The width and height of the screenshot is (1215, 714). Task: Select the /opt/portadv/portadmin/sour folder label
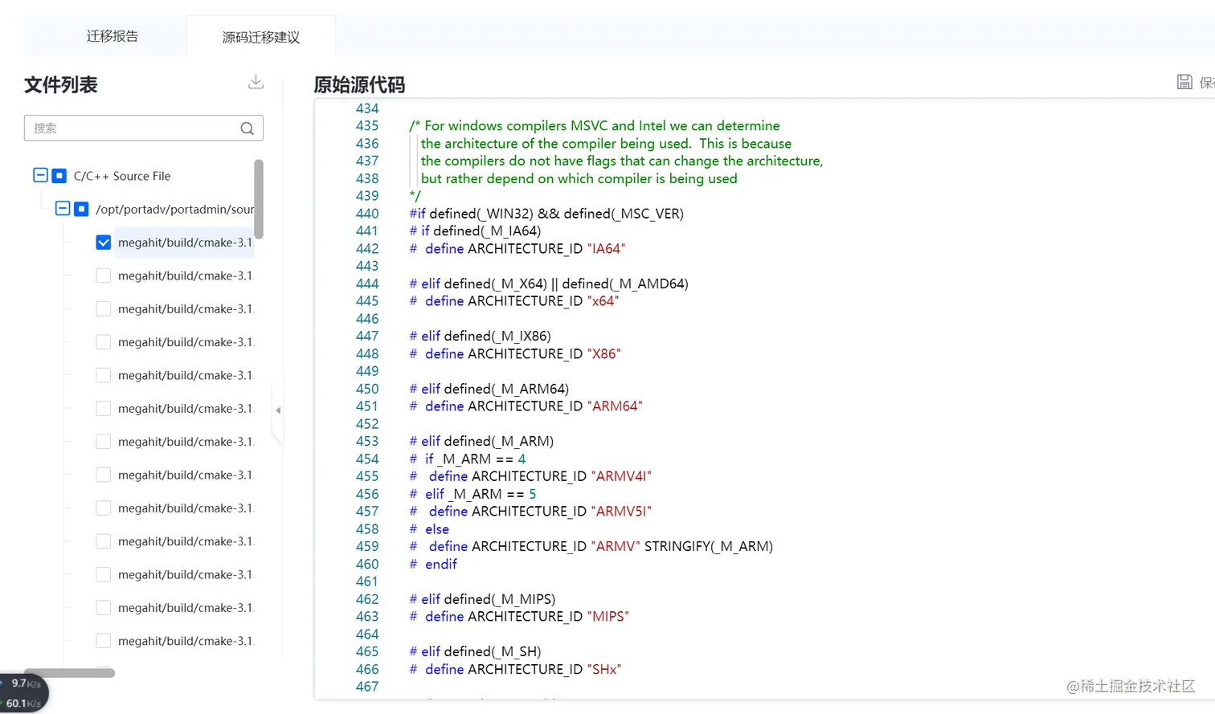(174, 210)
